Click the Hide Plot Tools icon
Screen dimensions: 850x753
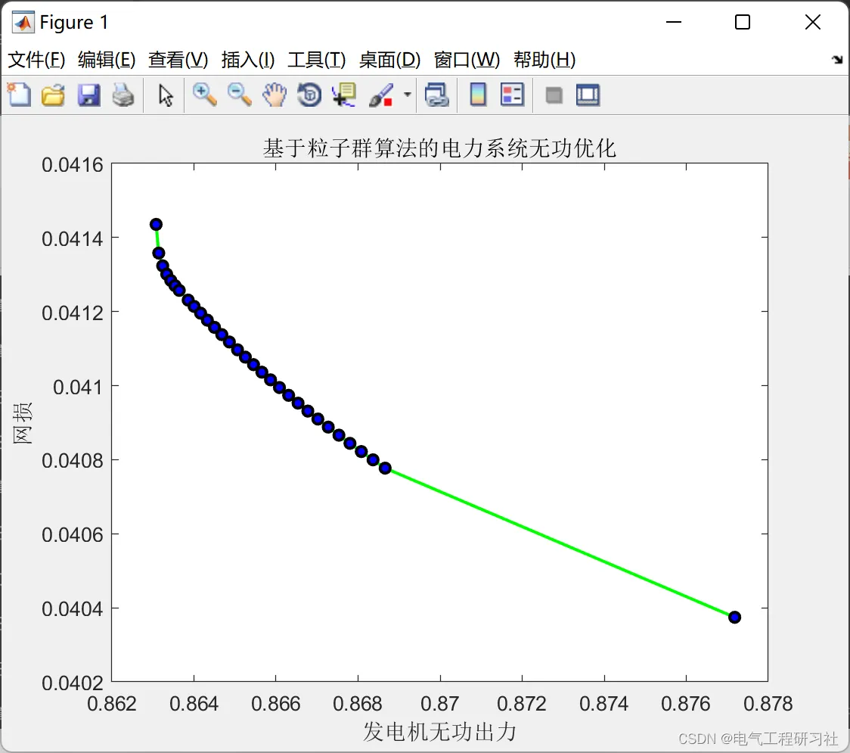tap(554, 95)
